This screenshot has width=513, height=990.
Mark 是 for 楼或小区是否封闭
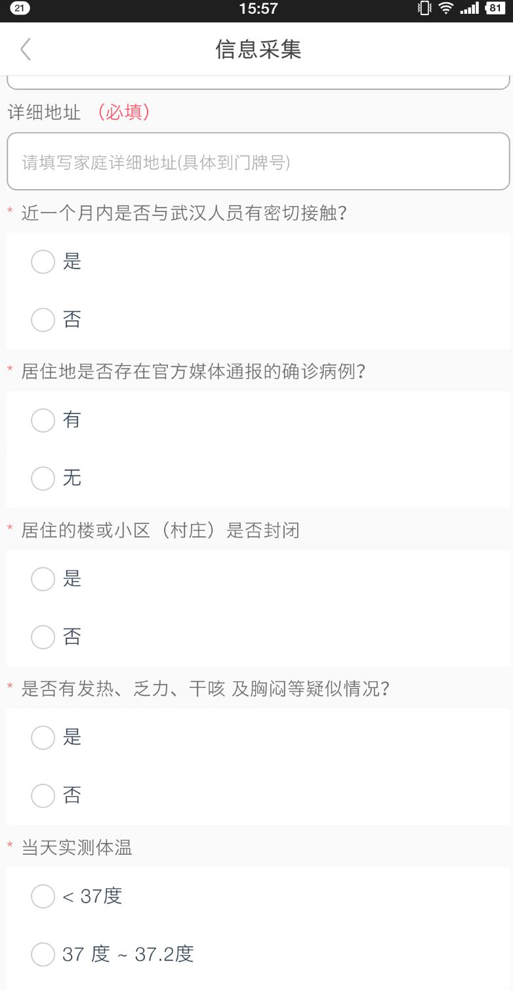pos(43,579)
